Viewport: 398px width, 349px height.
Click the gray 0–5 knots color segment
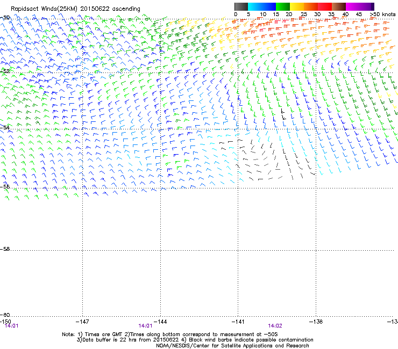(x=241, y=6)
